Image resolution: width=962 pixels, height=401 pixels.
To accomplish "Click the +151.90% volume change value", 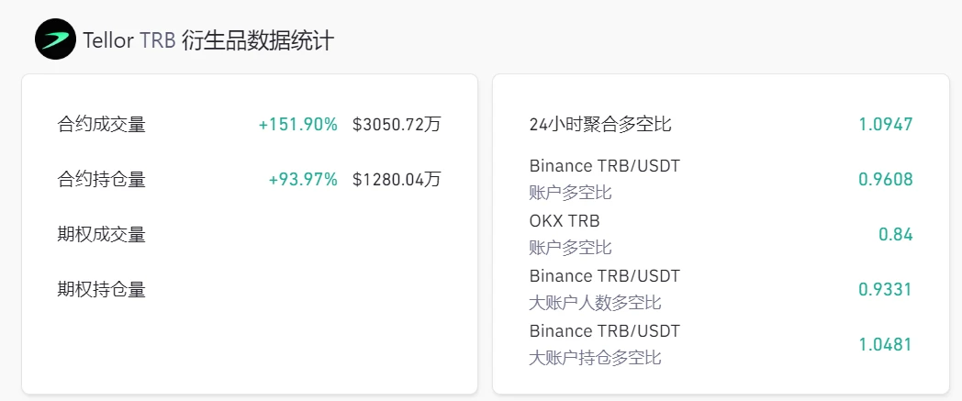I will [297, 124].
